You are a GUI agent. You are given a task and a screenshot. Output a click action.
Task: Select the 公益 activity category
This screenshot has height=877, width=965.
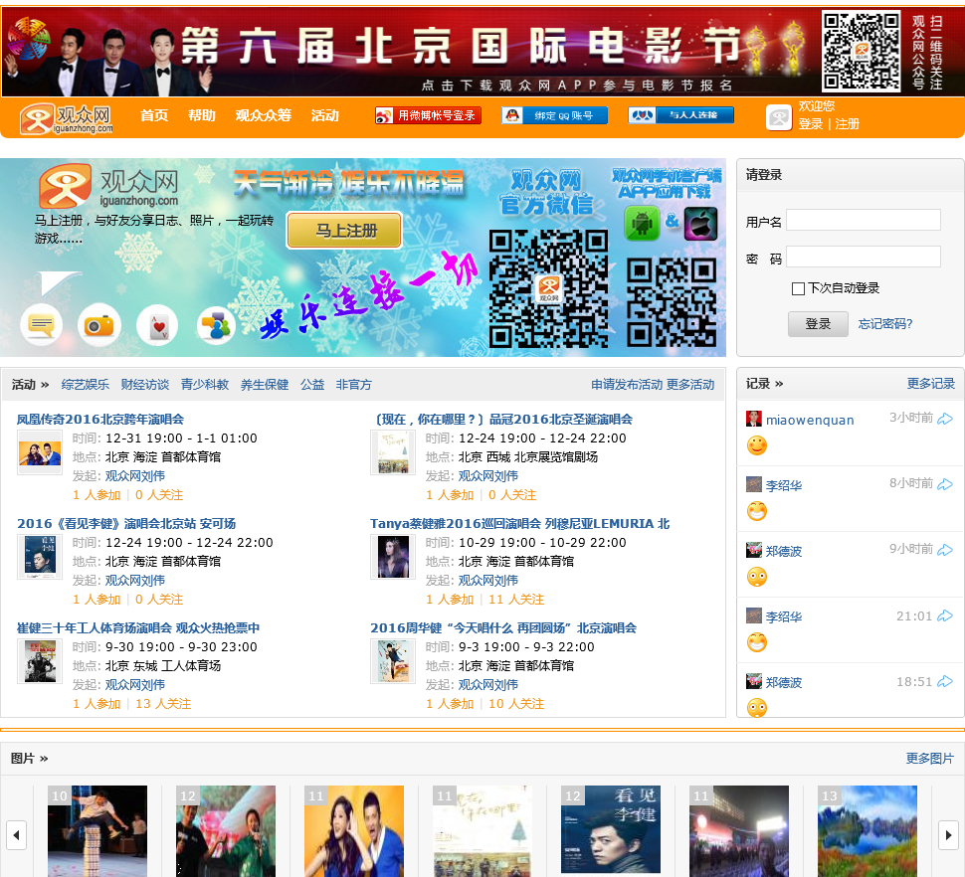click(x=312, y=385)
